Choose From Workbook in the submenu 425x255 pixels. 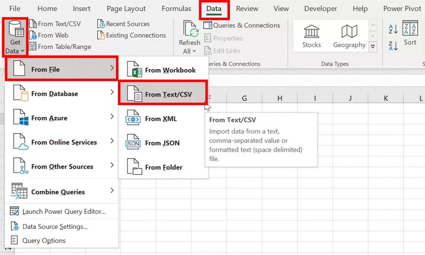tap(164, 70)
